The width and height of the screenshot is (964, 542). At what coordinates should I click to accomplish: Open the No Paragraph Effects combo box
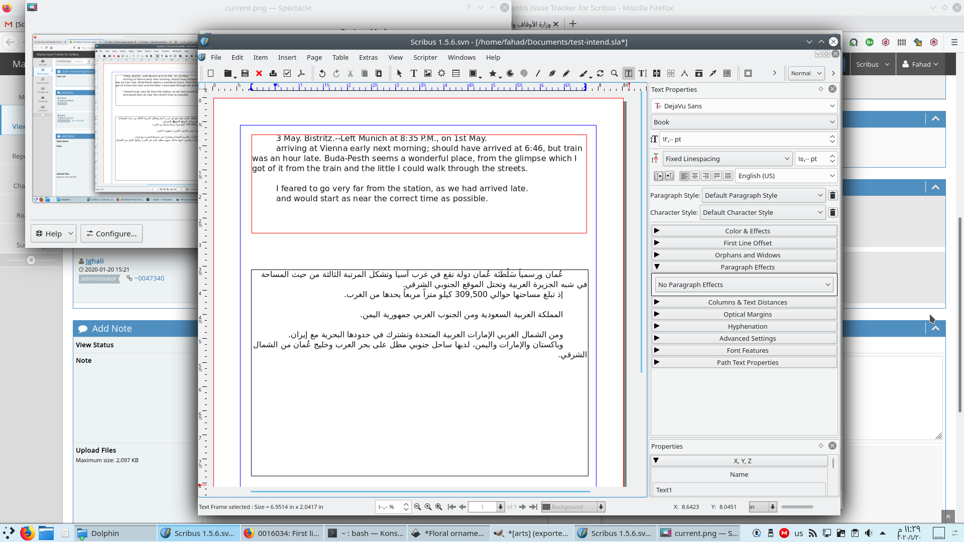(744, 285)
